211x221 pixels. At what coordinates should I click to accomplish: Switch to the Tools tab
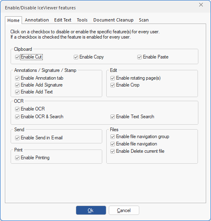click(82, 20)
